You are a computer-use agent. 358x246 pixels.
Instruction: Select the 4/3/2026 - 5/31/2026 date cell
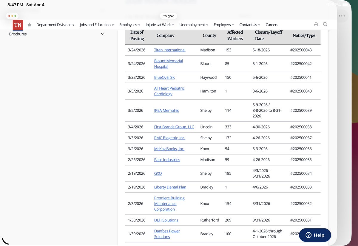(261, 173)
